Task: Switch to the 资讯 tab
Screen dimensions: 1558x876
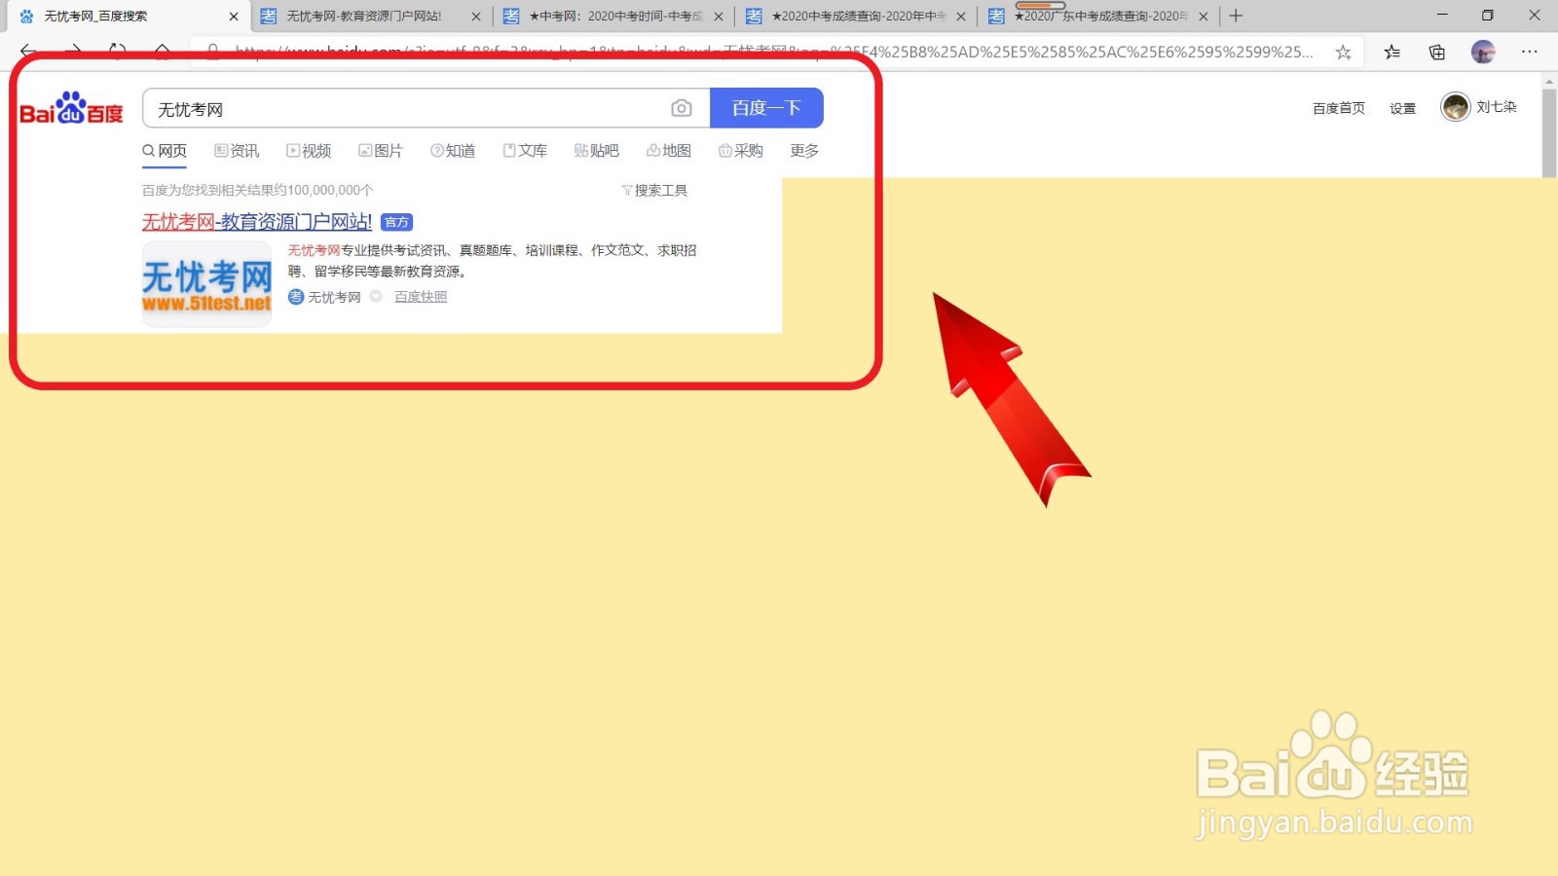Action: (x=237, y=151)
